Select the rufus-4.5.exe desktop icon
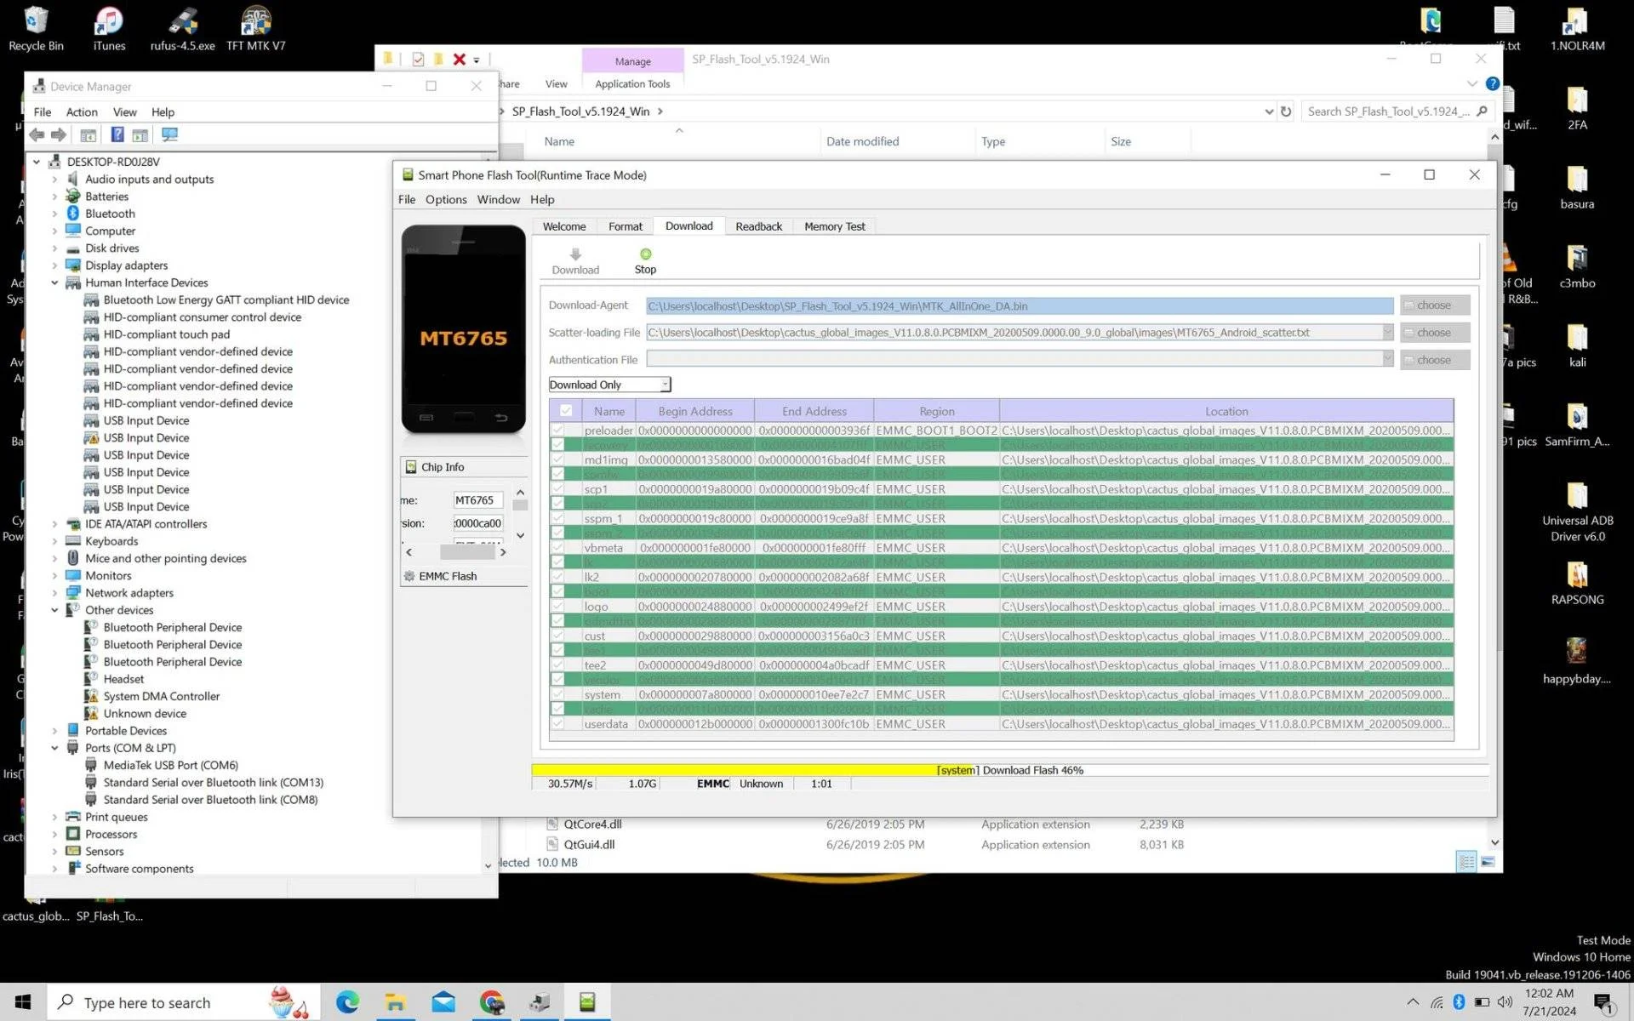The width and height of the screenshot is (1634, 1021). tap(182, 29)
